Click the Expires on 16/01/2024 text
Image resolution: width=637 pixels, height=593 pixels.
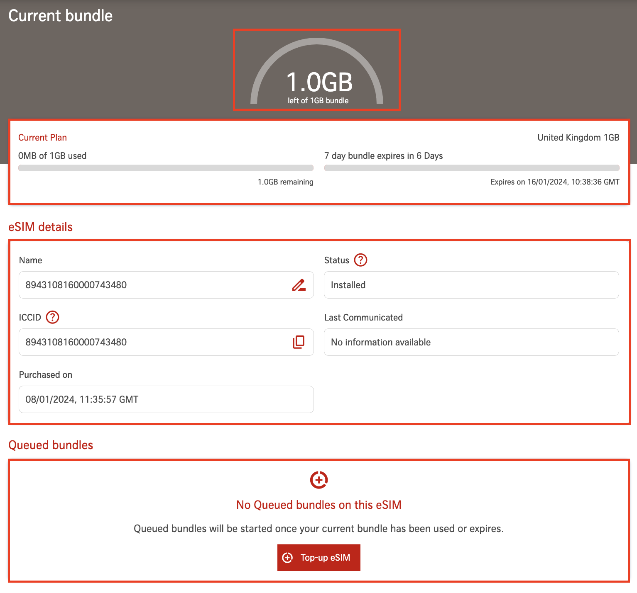[x=555, y=182]
